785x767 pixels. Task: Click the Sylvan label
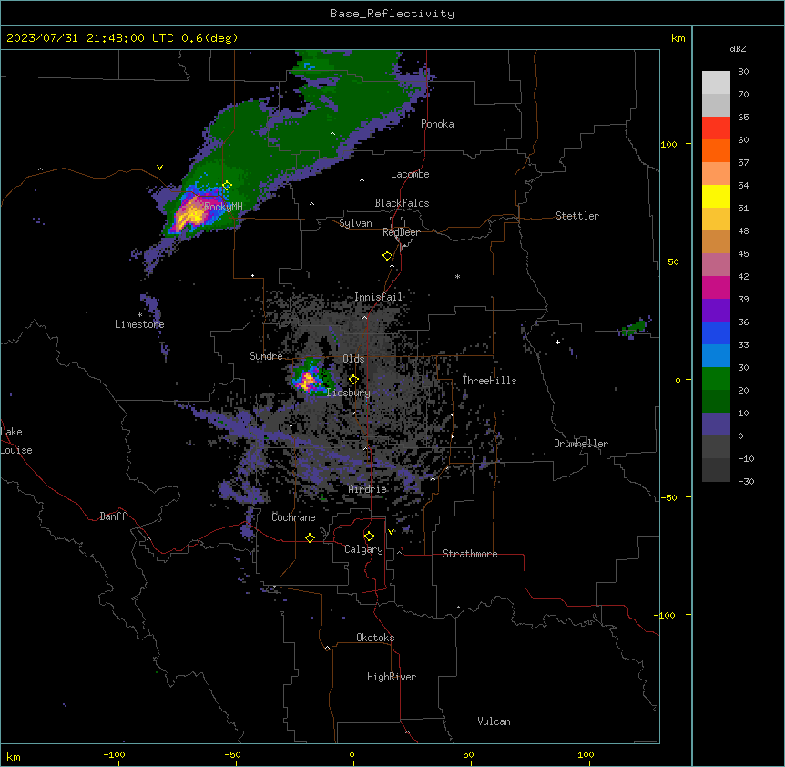coord(355,223)
